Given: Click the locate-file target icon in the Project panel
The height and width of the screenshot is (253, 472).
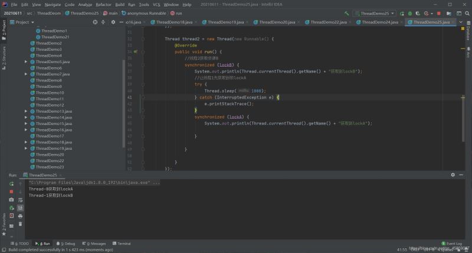Looking at the screenshot, I should [95, 22].
